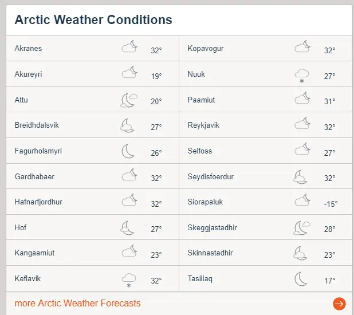This screenshot has height=315, width=354.
Task: Open the Reykjavik weather link
Action: pos(203,125)
